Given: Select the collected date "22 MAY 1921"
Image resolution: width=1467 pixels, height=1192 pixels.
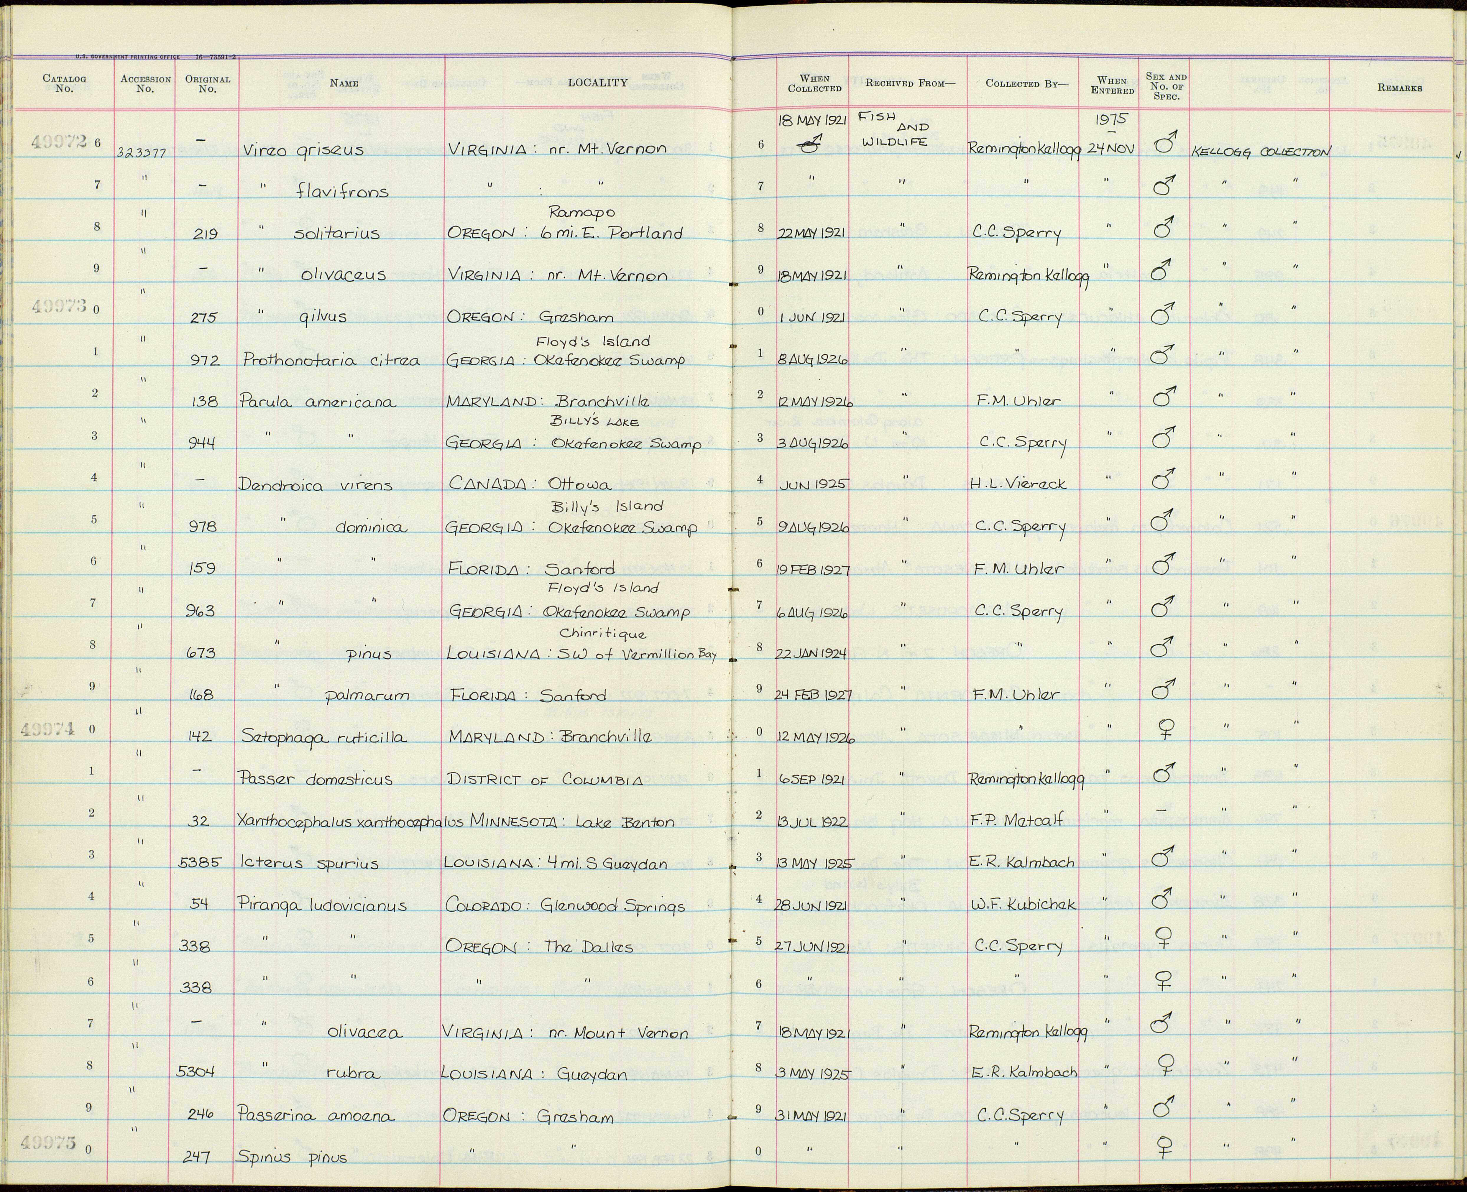Looking at the screenshot, I should 811,233.
